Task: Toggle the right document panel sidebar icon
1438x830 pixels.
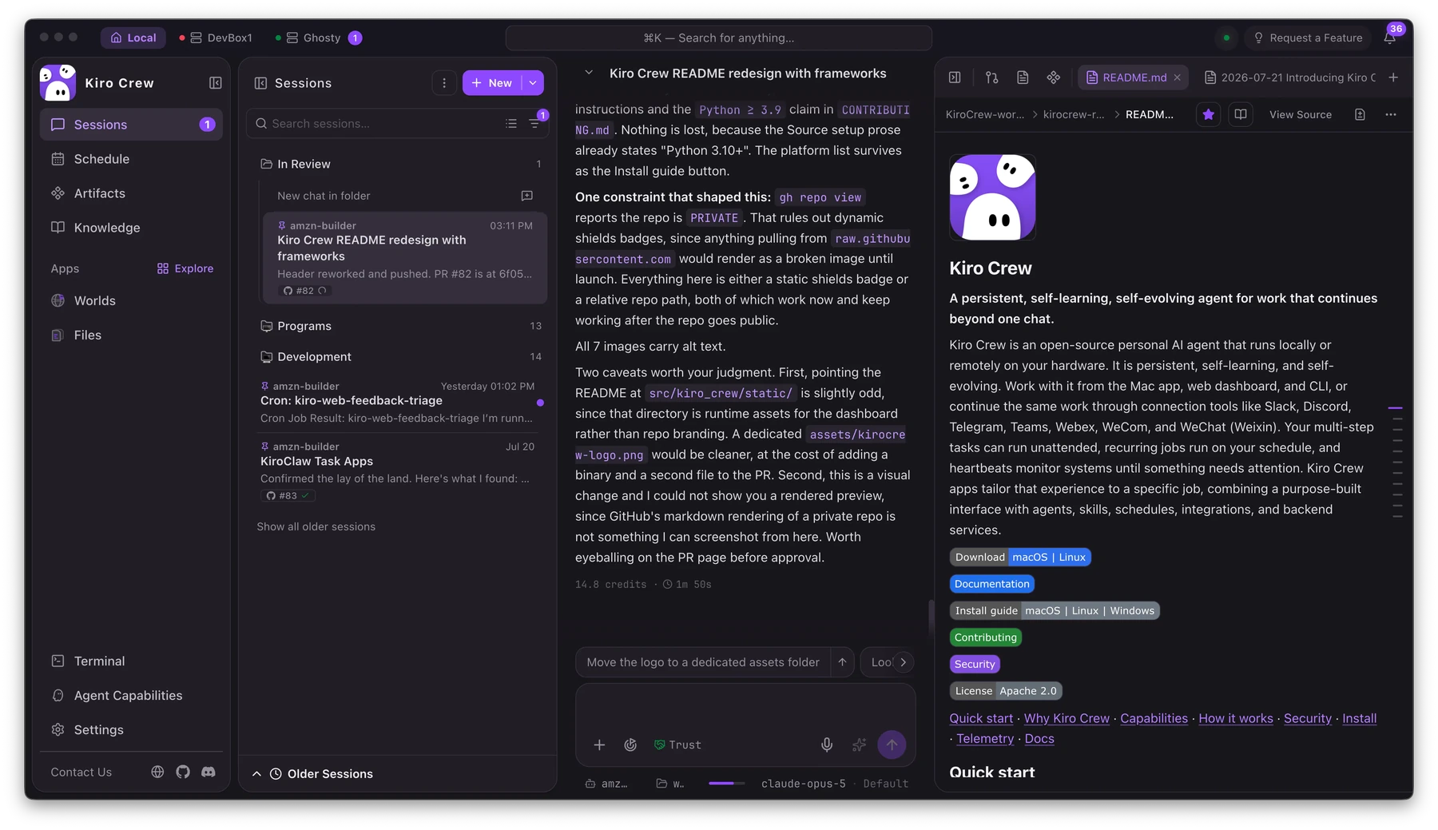Action: pyautogui.click(x=955, y=77)
